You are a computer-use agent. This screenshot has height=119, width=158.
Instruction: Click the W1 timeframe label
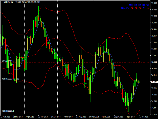tap(147, 5)
